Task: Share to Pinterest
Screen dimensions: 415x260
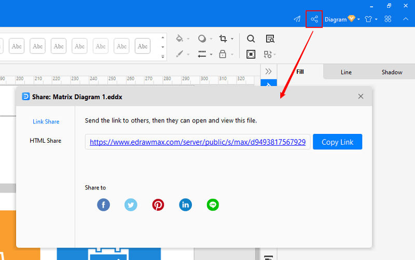Action: pyautogui.click(x=158, y=204)
